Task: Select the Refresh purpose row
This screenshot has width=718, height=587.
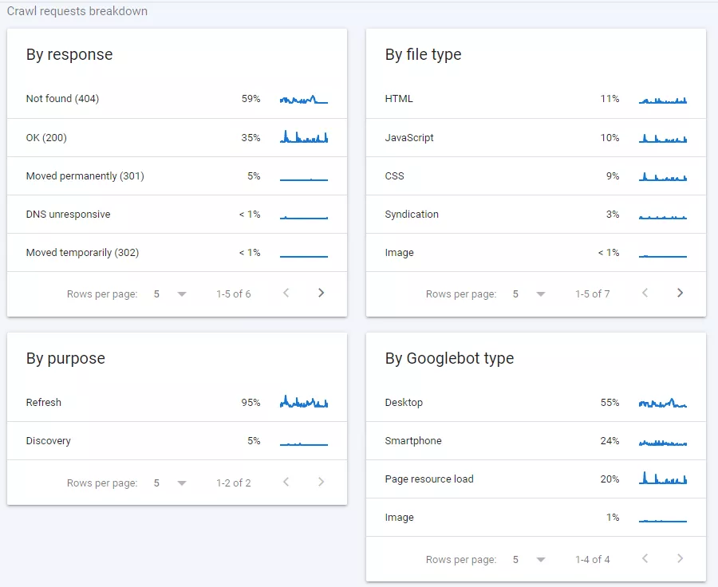Action: tap(177, 403)
